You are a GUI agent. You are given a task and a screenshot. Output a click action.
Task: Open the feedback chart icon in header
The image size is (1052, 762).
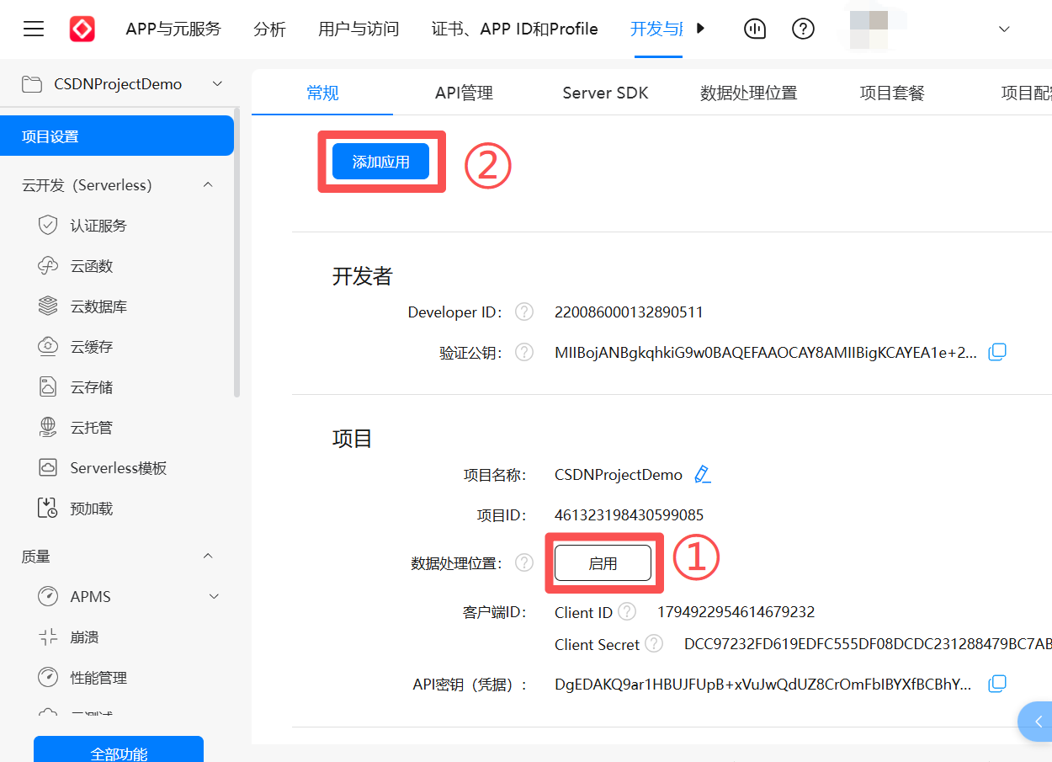(x=755, y=29)
